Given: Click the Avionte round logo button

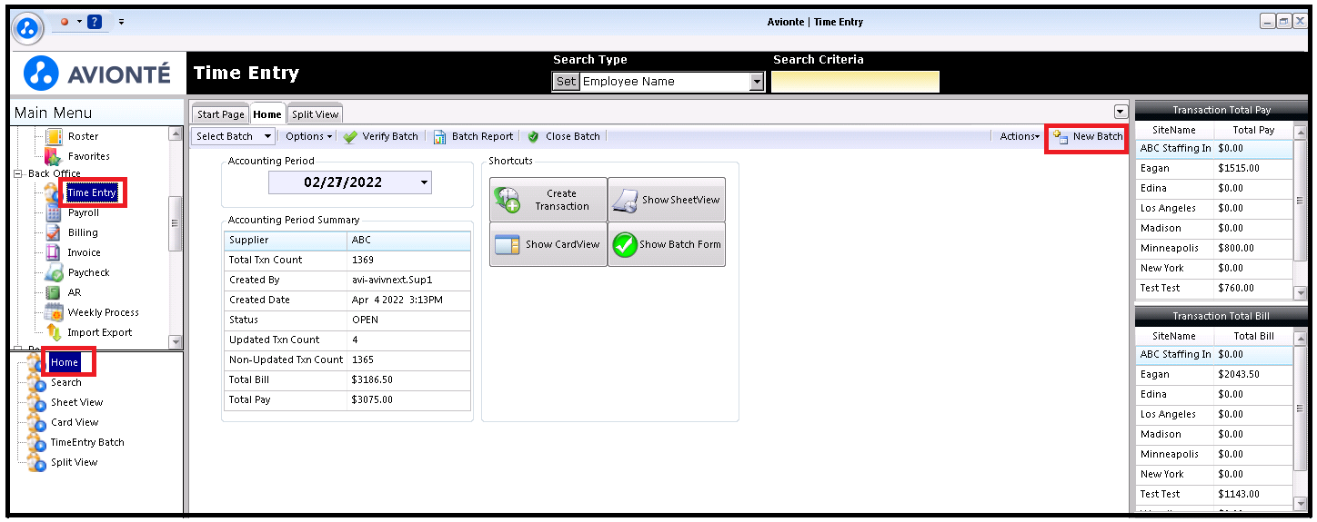Looking at the screenshot, I should pos(29,27).
